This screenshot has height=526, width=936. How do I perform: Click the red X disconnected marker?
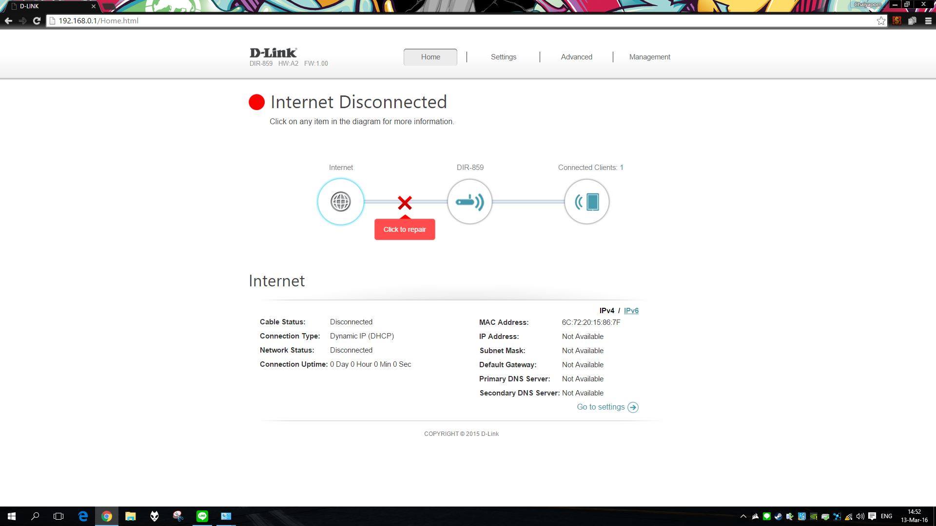[405, 202]
